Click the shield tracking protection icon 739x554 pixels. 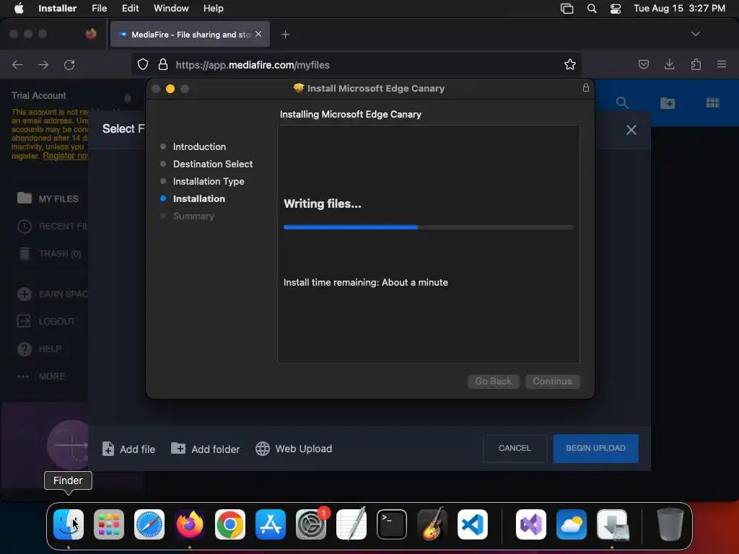(143, 64)
